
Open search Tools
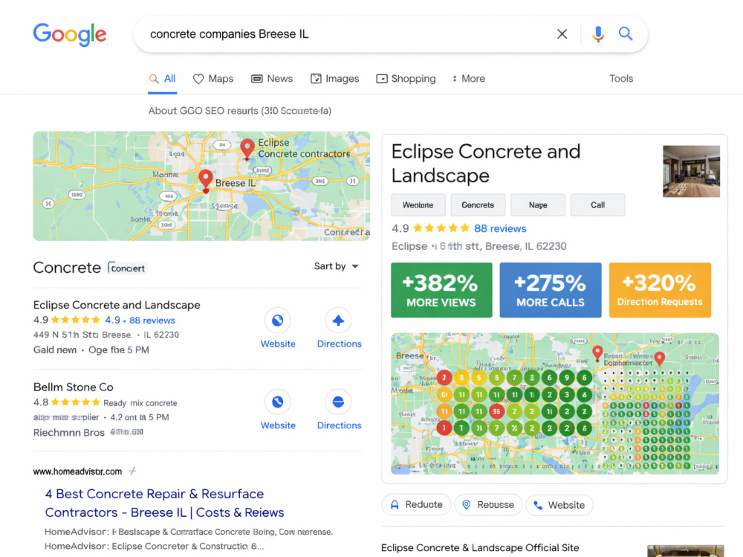click(621, 79)
